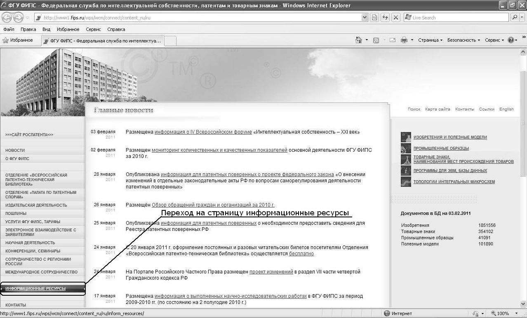Open search provider options dropdown

click(x=522, y=18)
